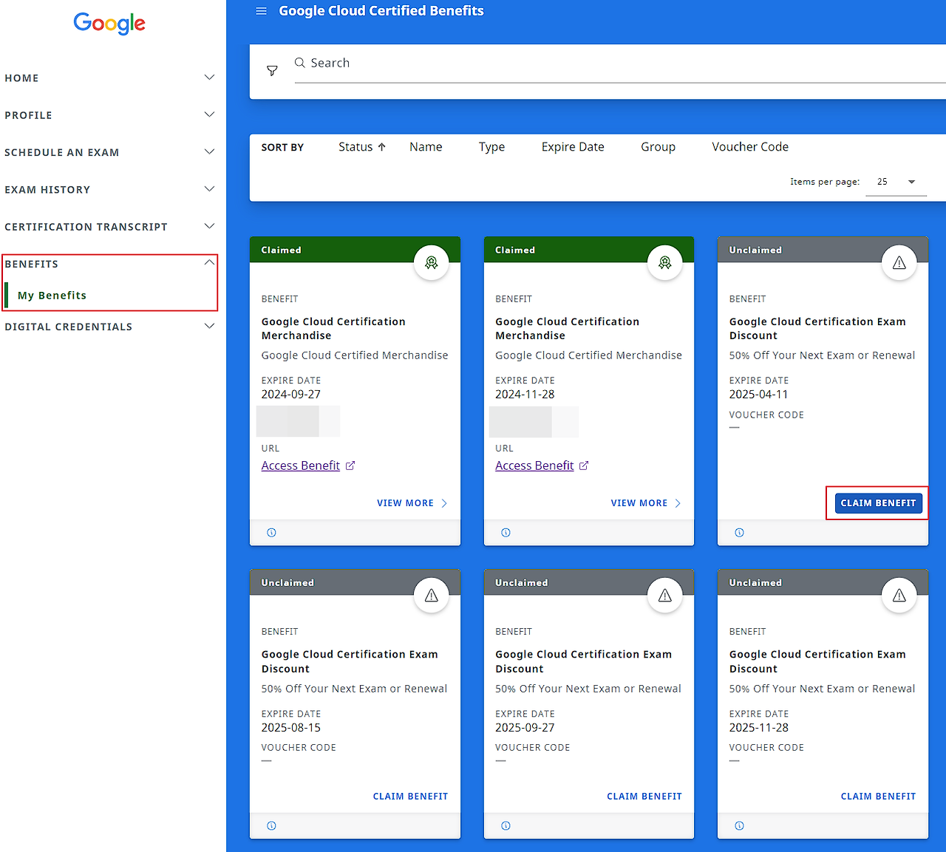This screenshot has height=852, width=946.
Task: Click the info icon on the 2025-09-27 card
Action: [x=506, y=826]
